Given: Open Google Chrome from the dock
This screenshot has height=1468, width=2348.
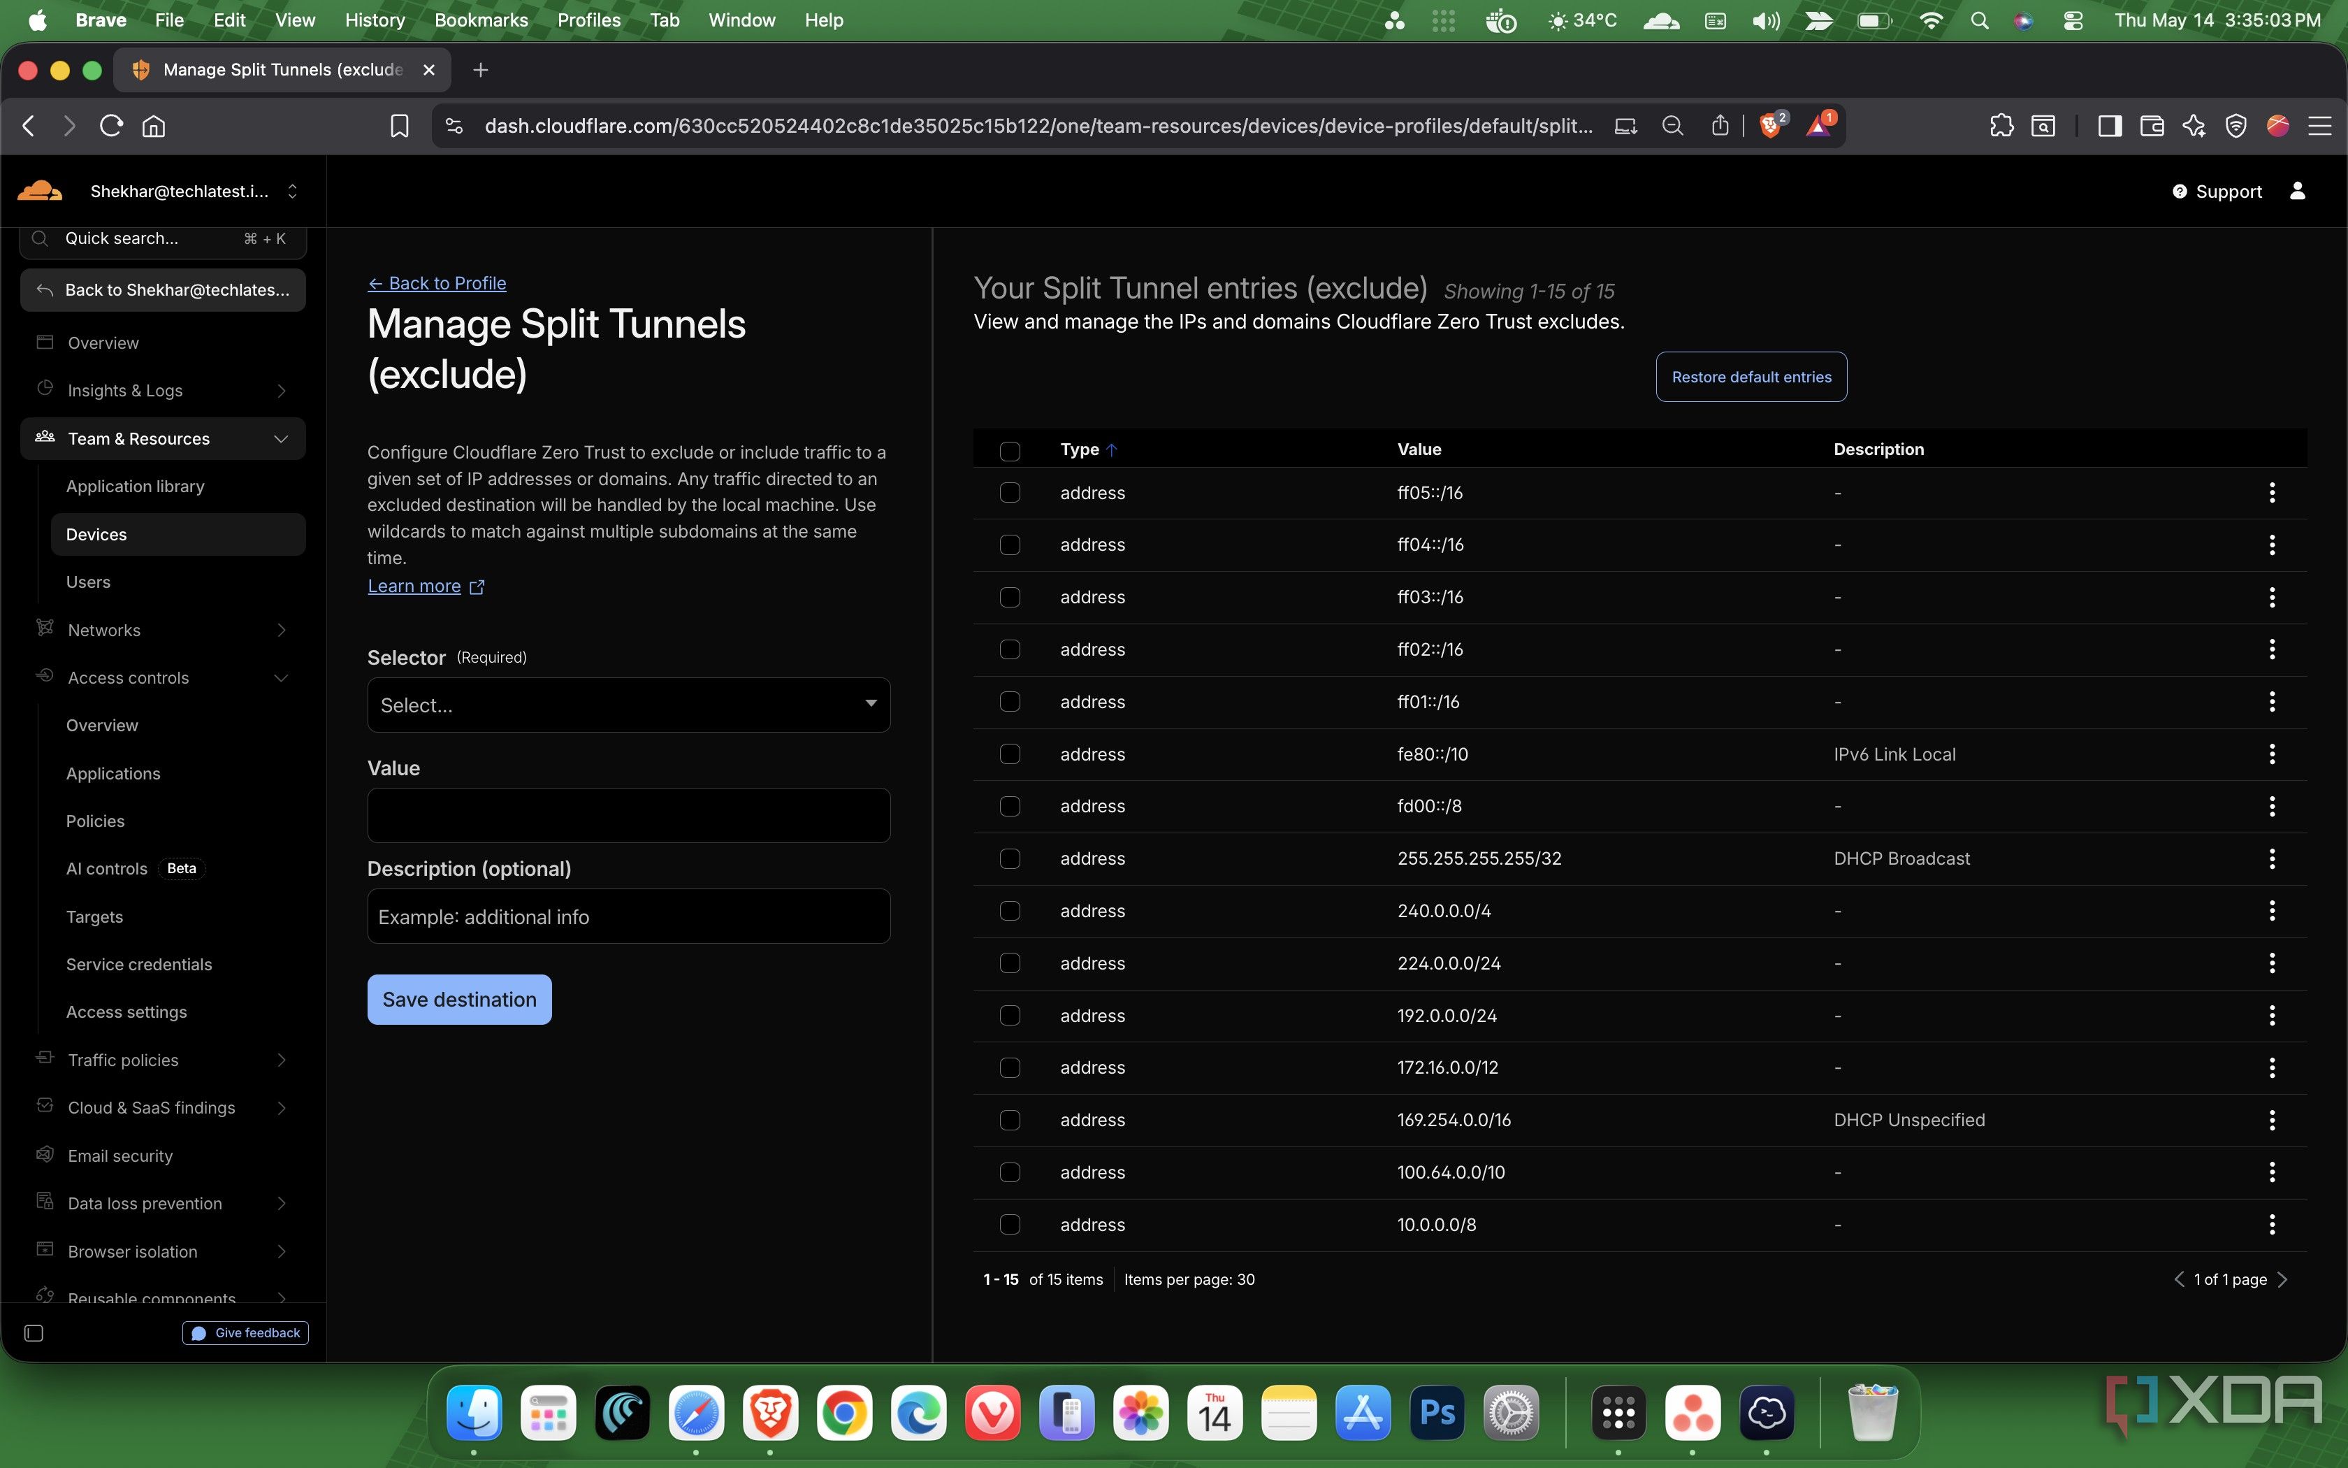Looking at the screenshot, I should click(x=844, y=1411).
